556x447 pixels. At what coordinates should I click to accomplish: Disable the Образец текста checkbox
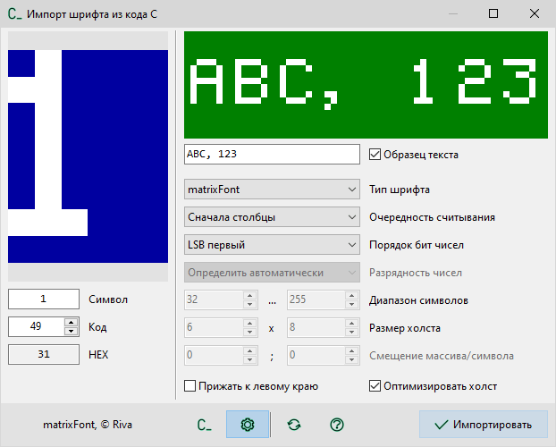point(375,154)
